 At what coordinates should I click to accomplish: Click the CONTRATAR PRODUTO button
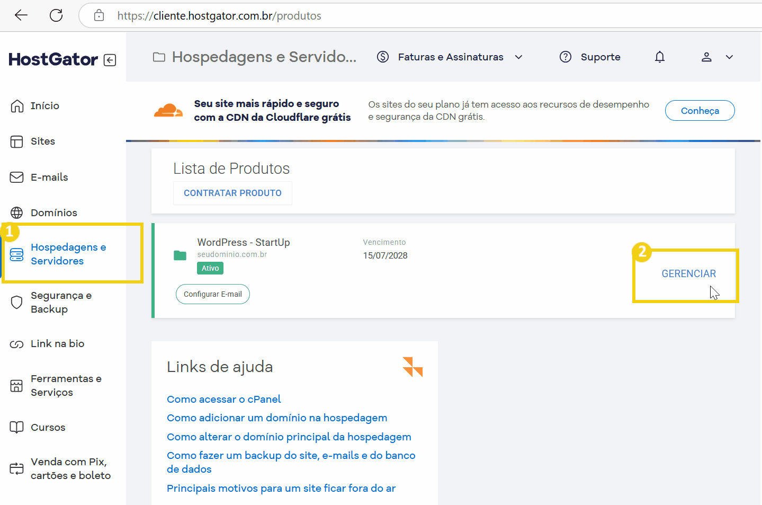232,193
